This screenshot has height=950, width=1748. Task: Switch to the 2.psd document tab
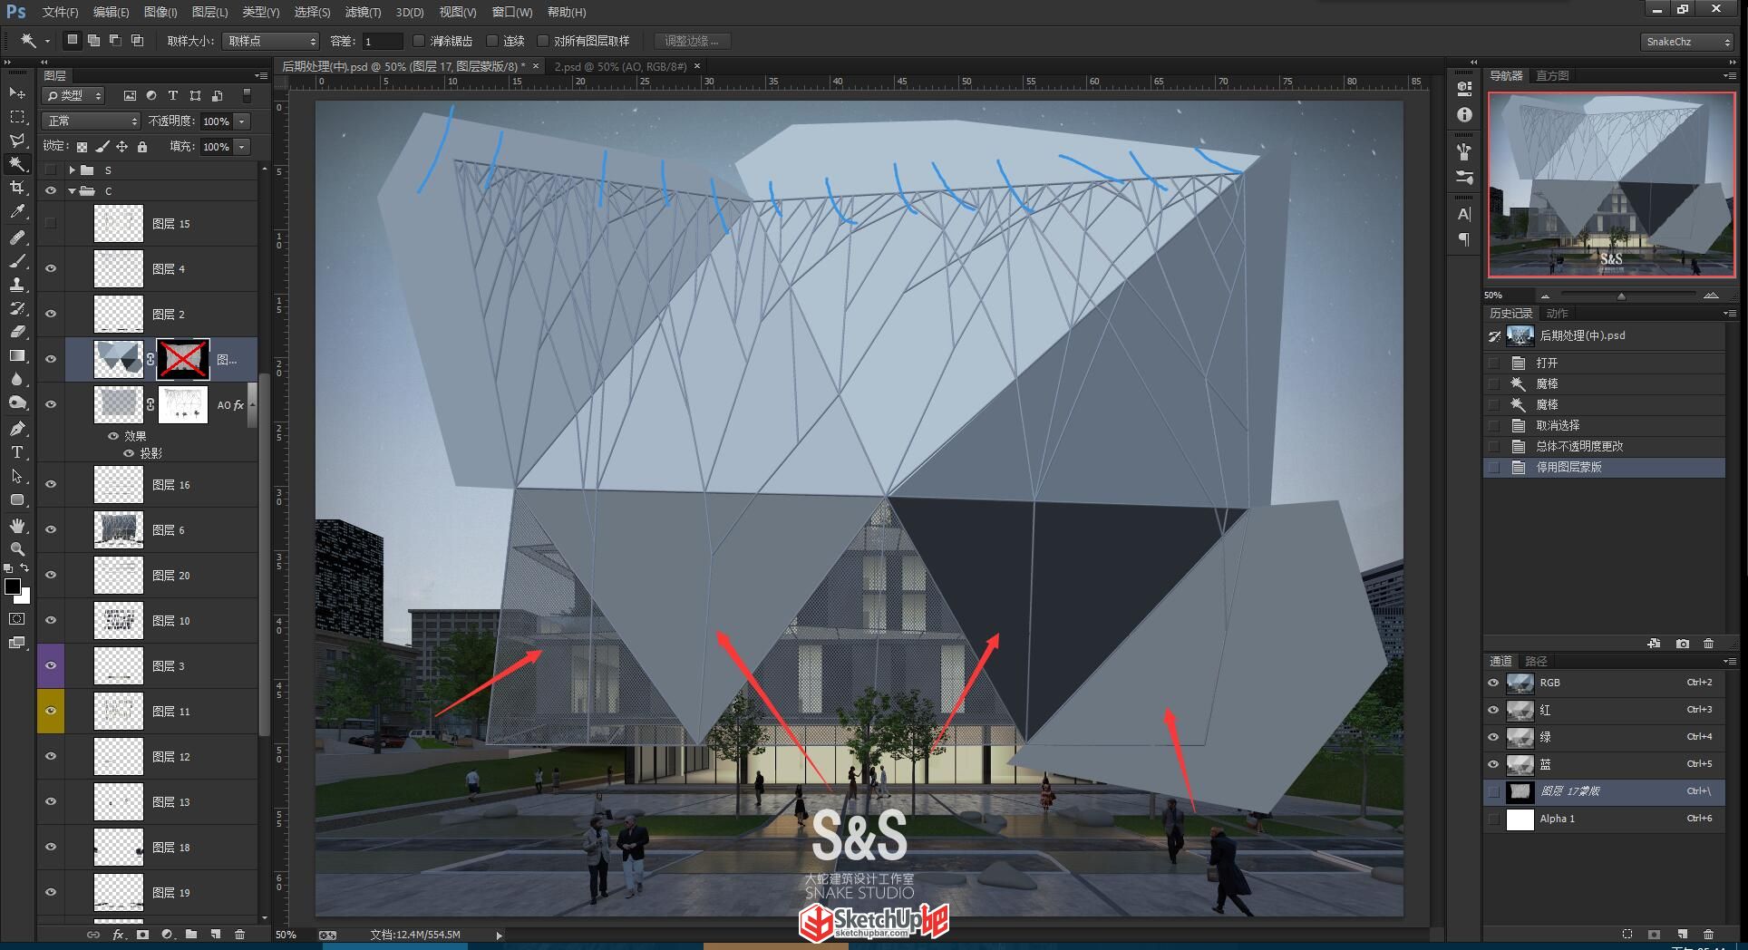pos(621,66)
